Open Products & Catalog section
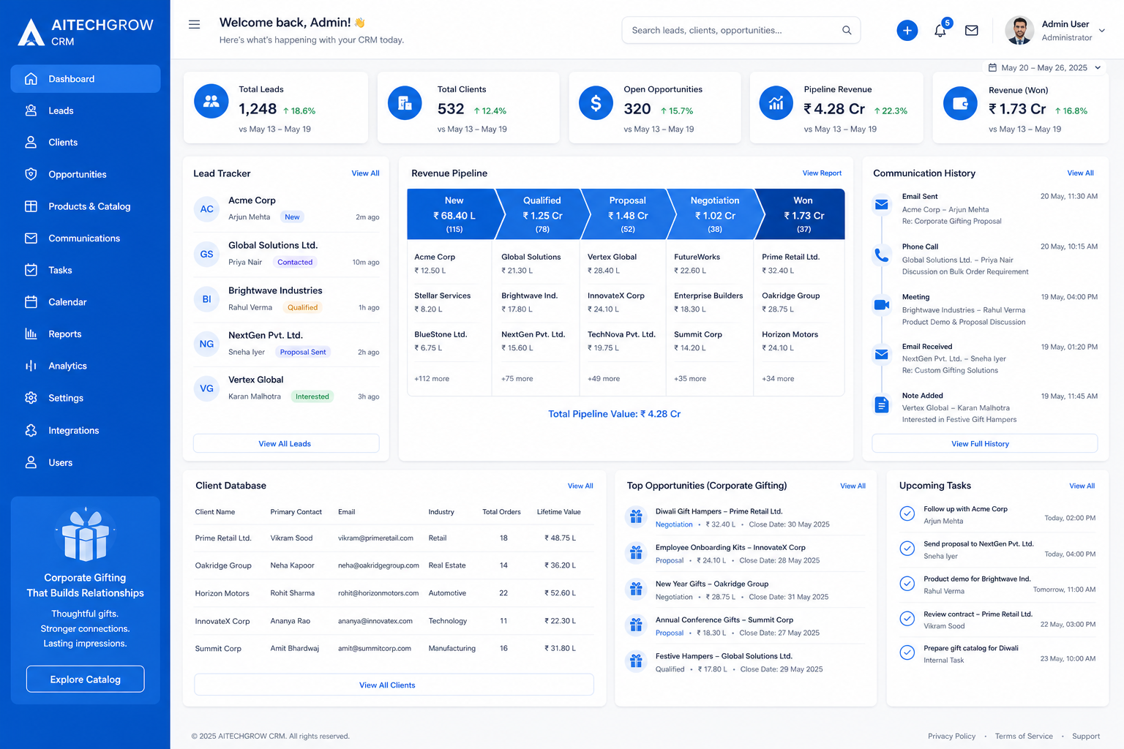Screen dimensions: 1124x749 86,206
